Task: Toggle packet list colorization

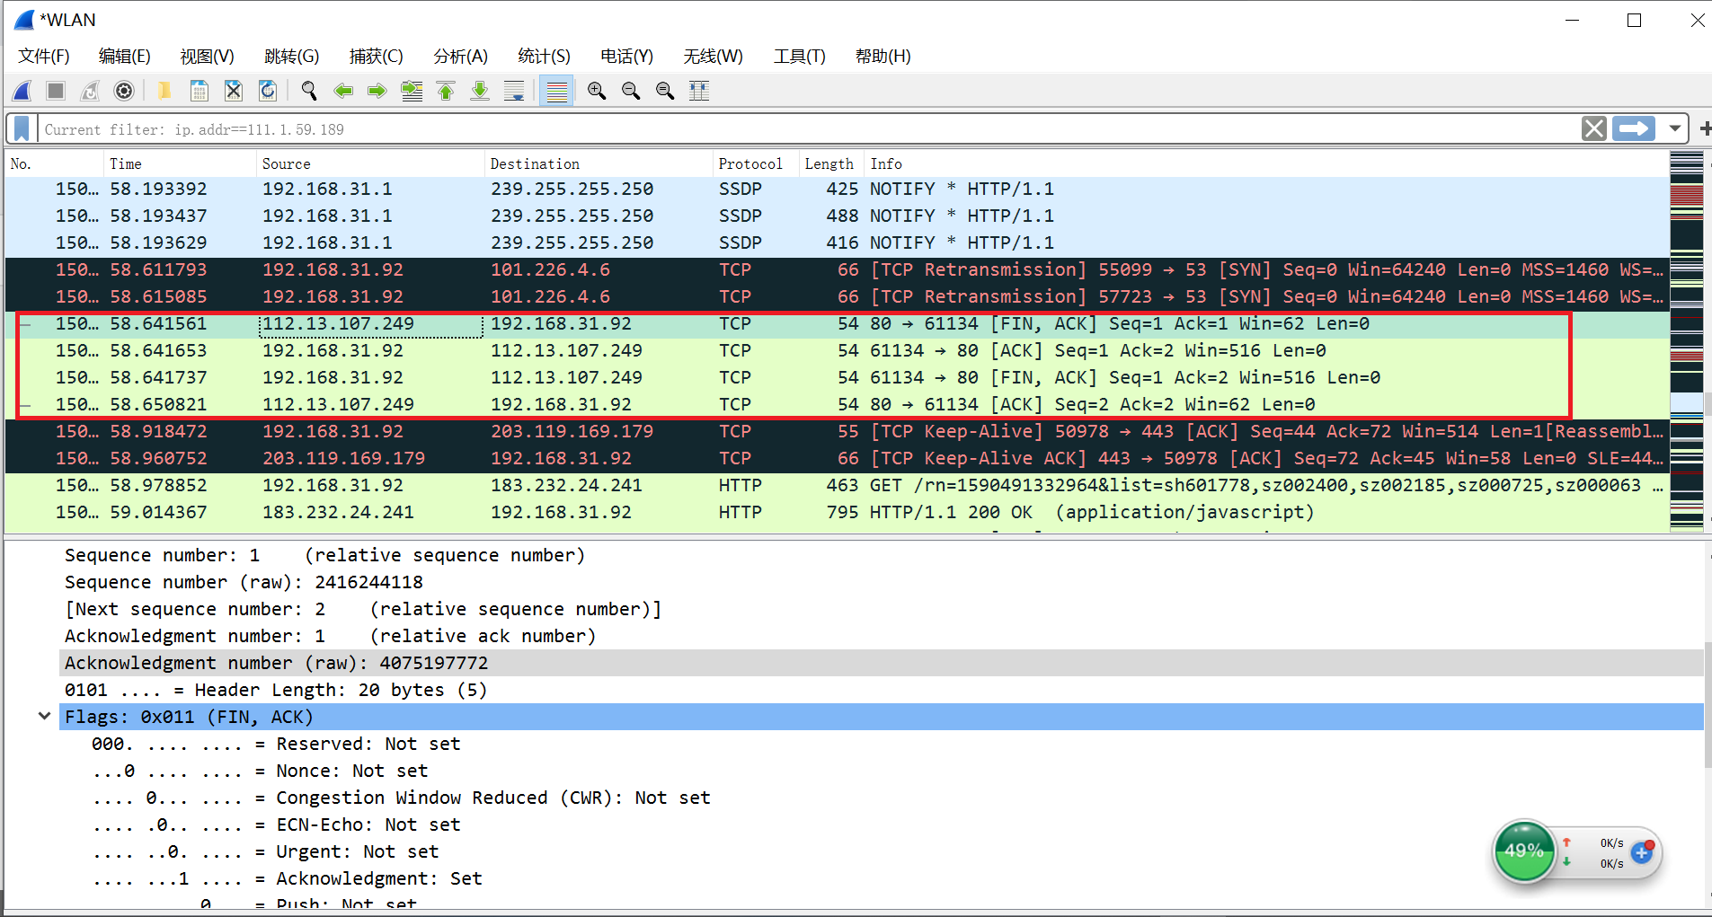Action: click(556, 90)
